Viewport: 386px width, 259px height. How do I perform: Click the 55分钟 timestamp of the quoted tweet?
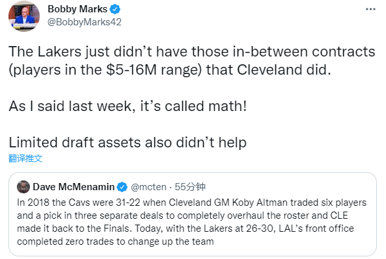pos(190,187)
